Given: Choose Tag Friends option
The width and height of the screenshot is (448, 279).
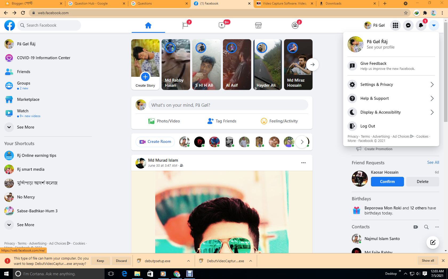Looking at the screenshot, I should (222, 121).
